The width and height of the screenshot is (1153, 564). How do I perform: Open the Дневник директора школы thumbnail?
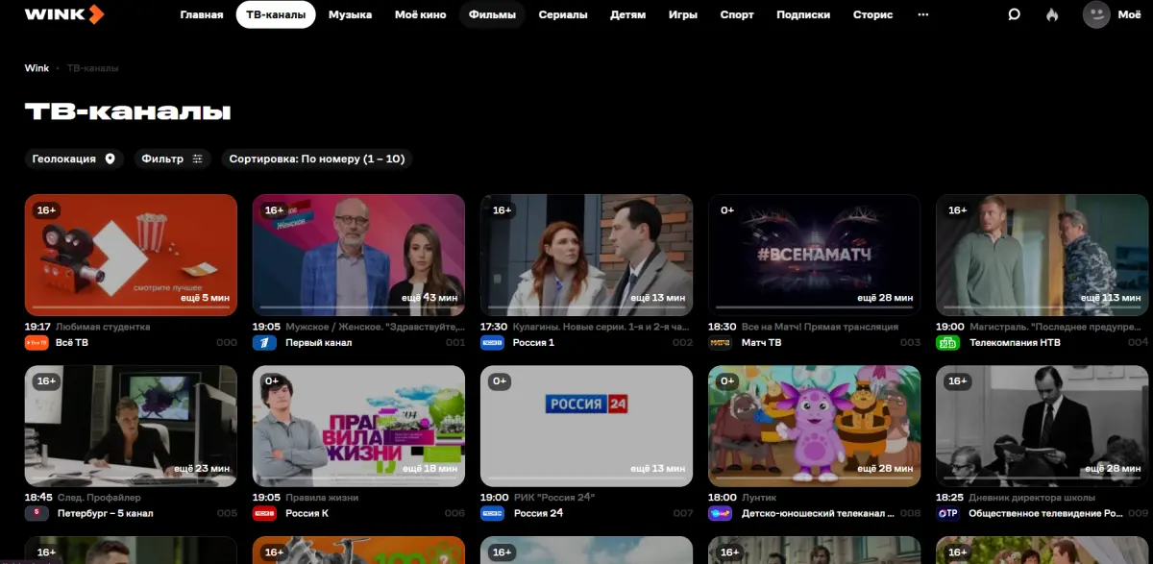point(1043,426)
